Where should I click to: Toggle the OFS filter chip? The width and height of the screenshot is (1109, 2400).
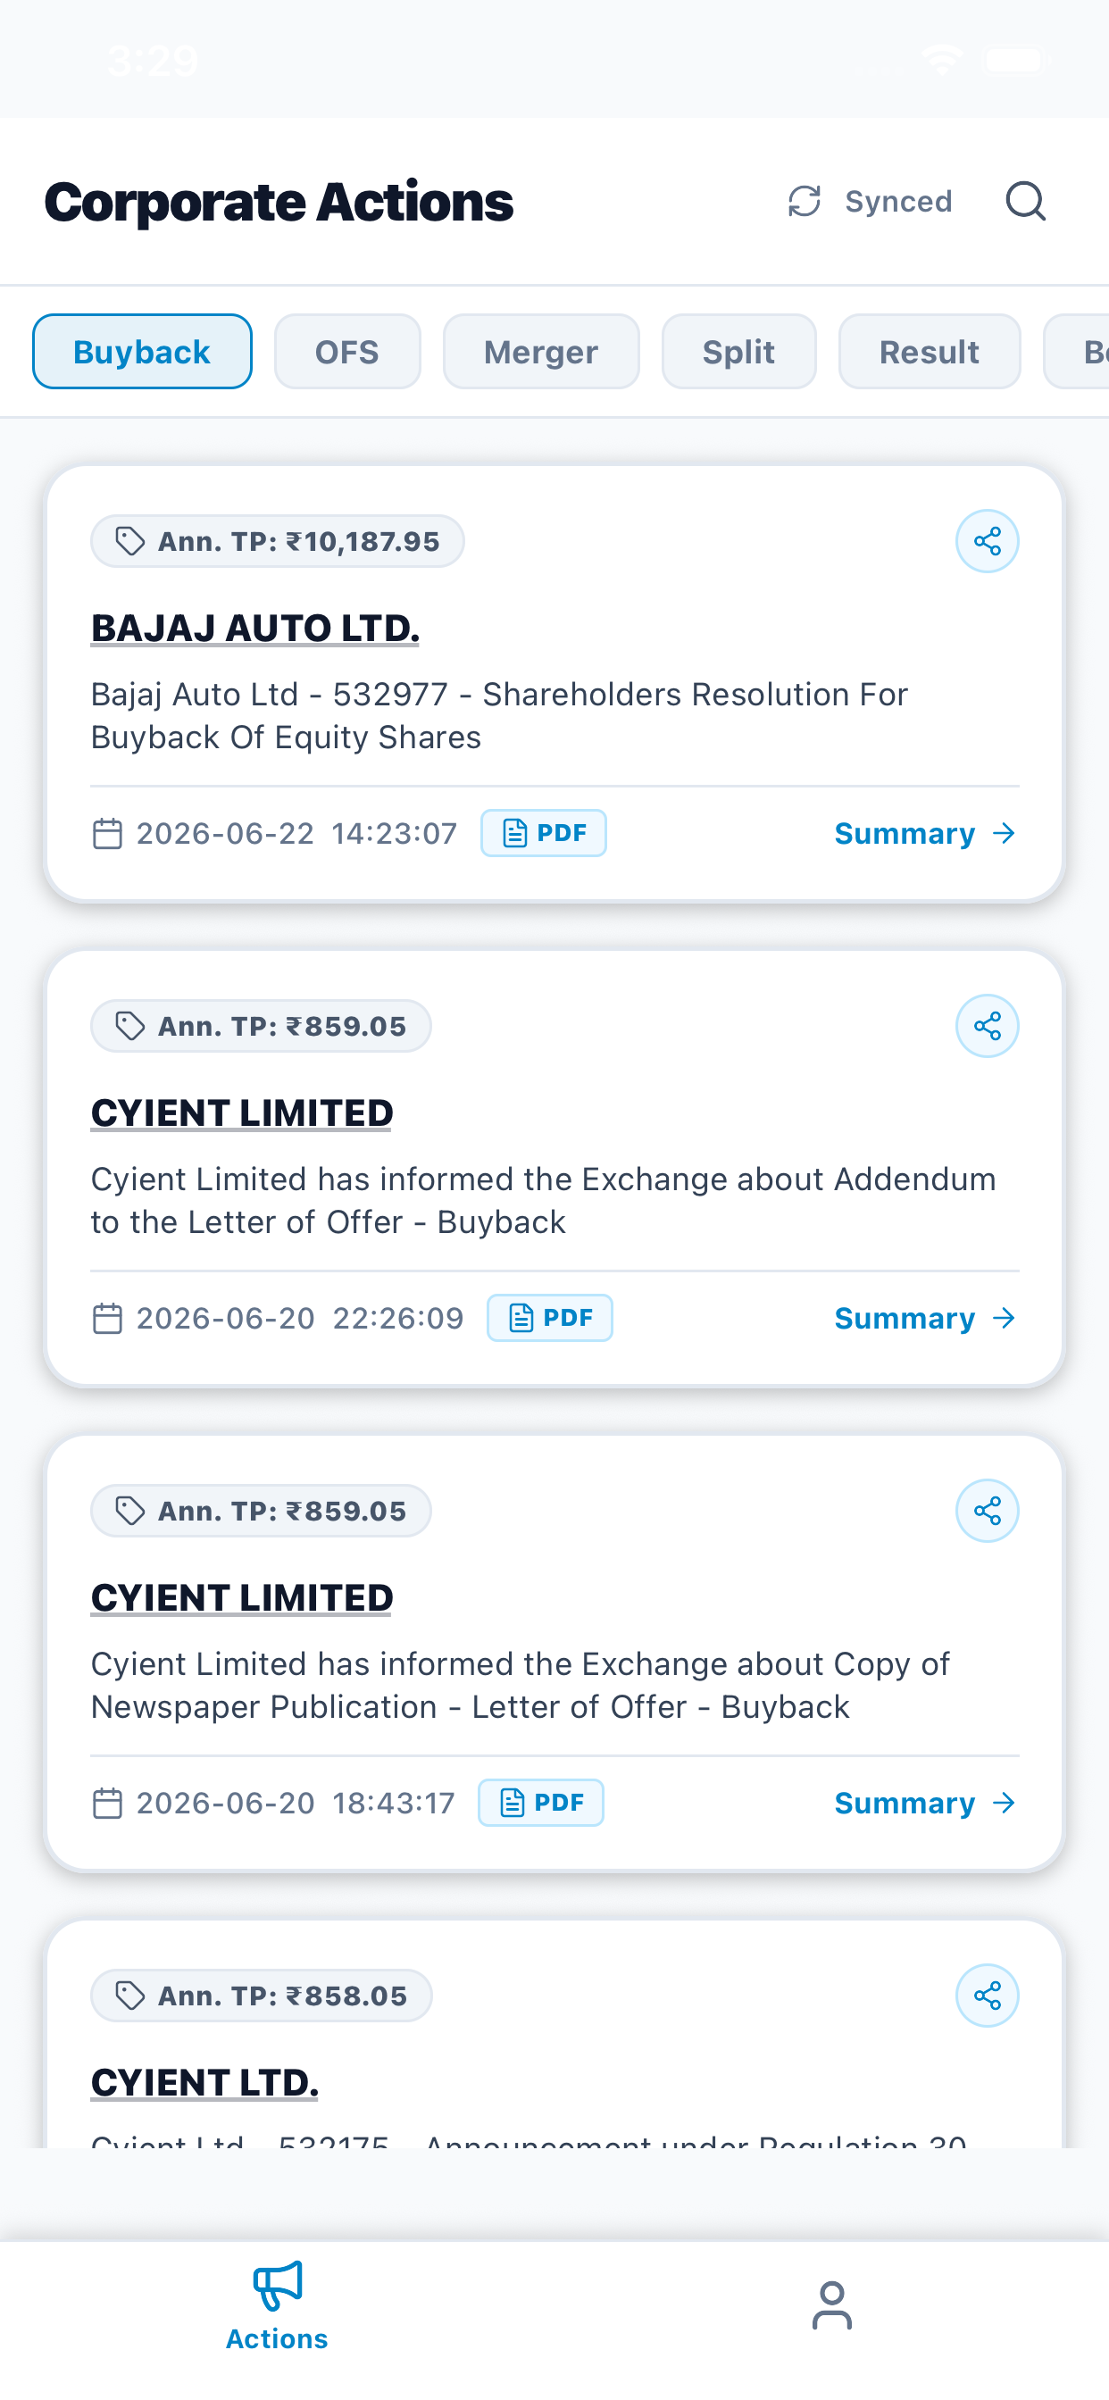point(346,351)
